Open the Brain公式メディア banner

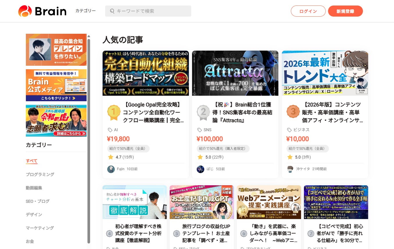[x=56, y=85]
